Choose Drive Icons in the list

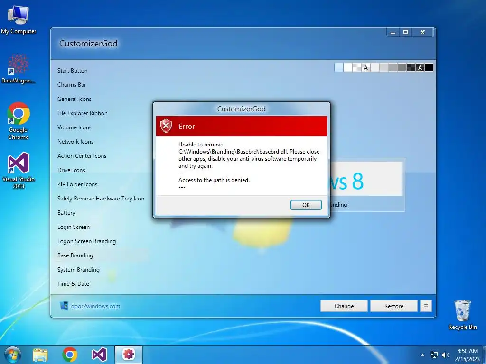coord(71,170)
